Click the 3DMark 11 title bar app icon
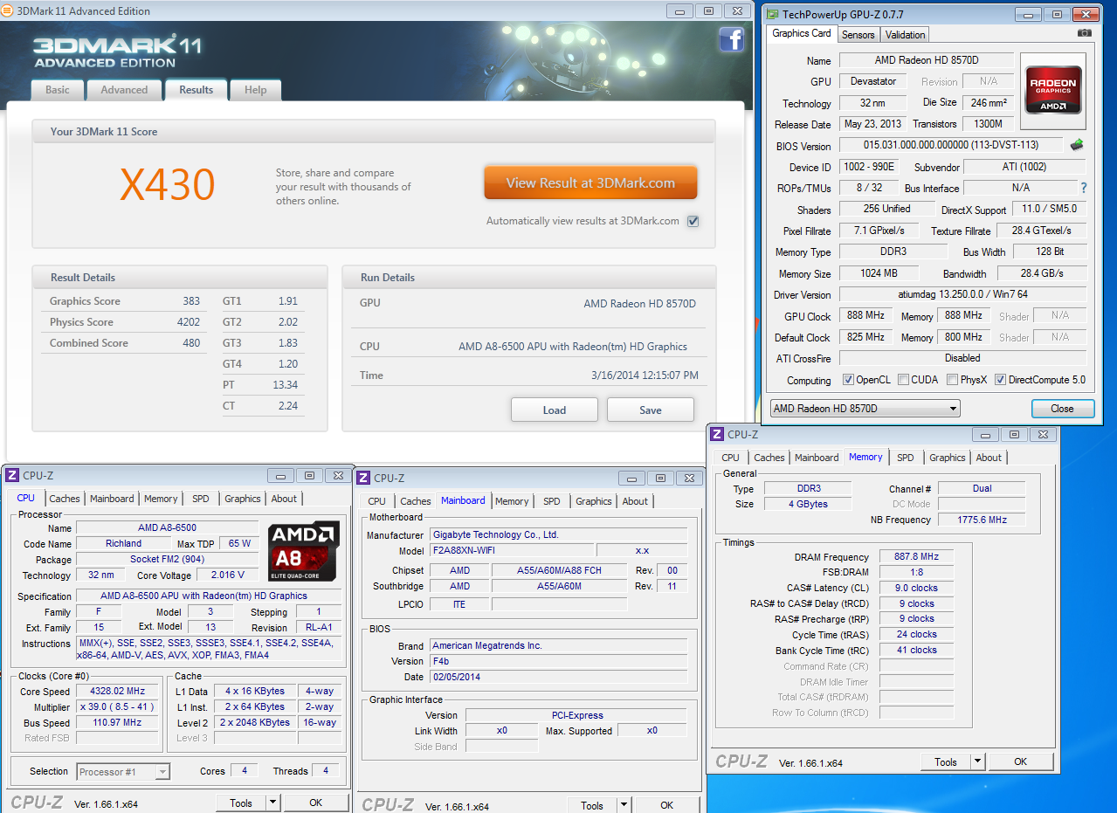 (x=8, y=11)
